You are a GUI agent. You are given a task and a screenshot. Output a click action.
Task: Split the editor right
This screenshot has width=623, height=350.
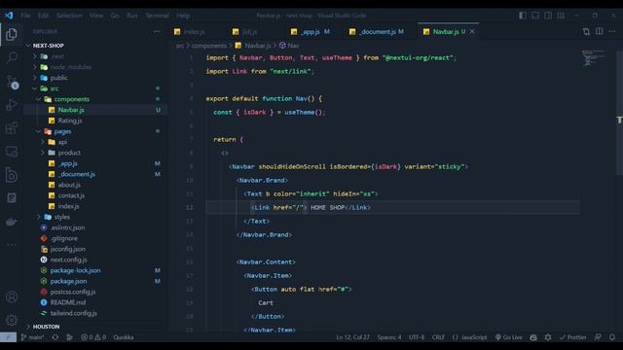(600, 31)
